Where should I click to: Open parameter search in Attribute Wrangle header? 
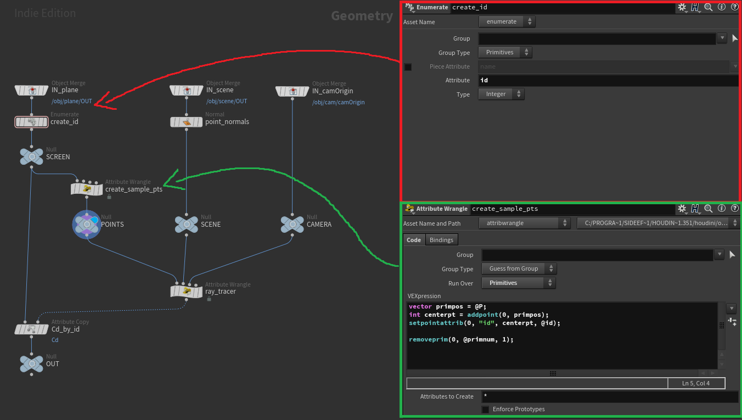[709, 209]
